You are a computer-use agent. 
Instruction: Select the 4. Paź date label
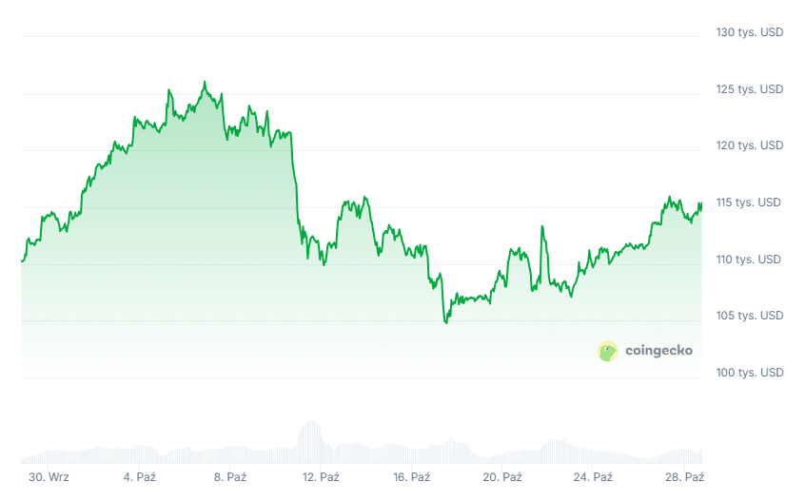140,477
